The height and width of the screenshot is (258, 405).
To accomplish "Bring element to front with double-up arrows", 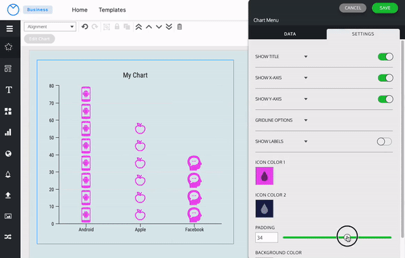I will pyautogui.click(x=138, y=27).
